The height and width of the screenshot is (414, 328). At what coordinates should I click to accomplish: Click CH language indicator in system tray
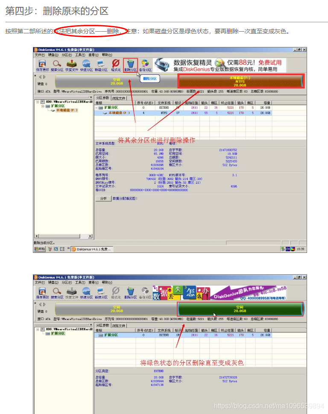[x=288, y=249]
